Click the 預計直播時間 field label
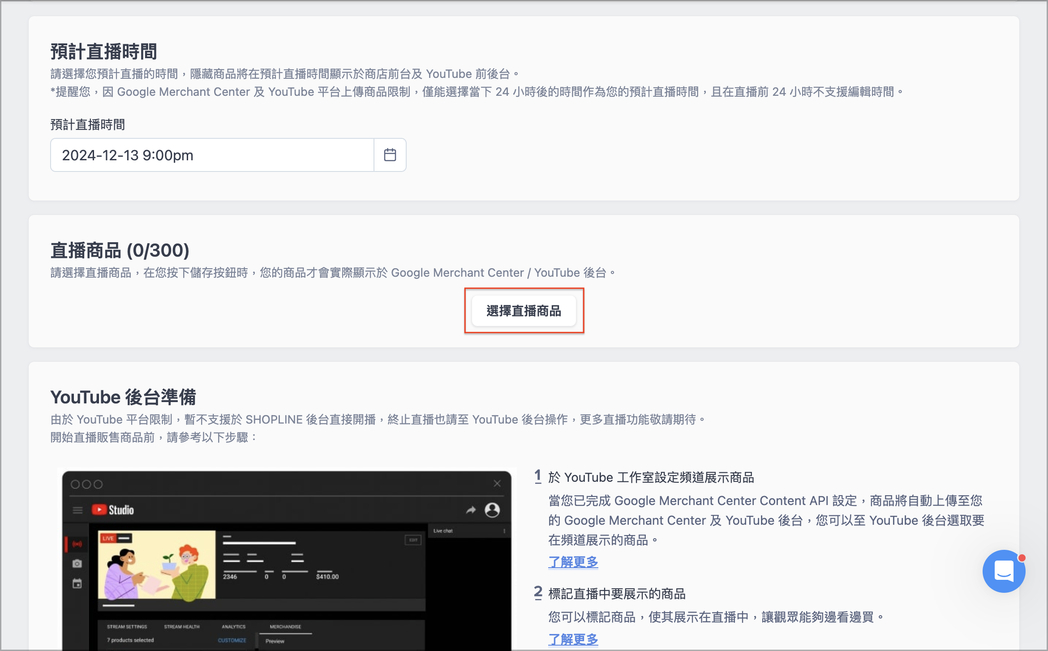The width and height of the screenshot is (1048, 651). click(x=87, y=124)
